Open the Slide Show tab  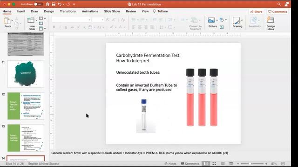pos(112,11)
